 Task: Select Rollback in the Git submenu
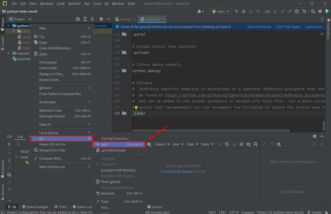(x=109, y=193)
